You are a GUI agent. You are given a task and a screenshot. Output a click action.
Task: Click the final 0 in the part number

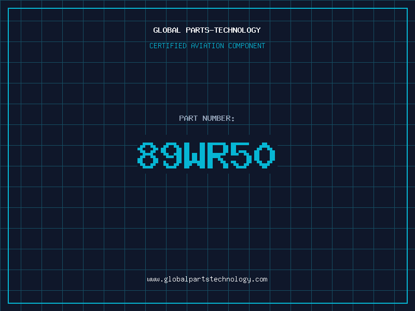(x=265, y=155)
